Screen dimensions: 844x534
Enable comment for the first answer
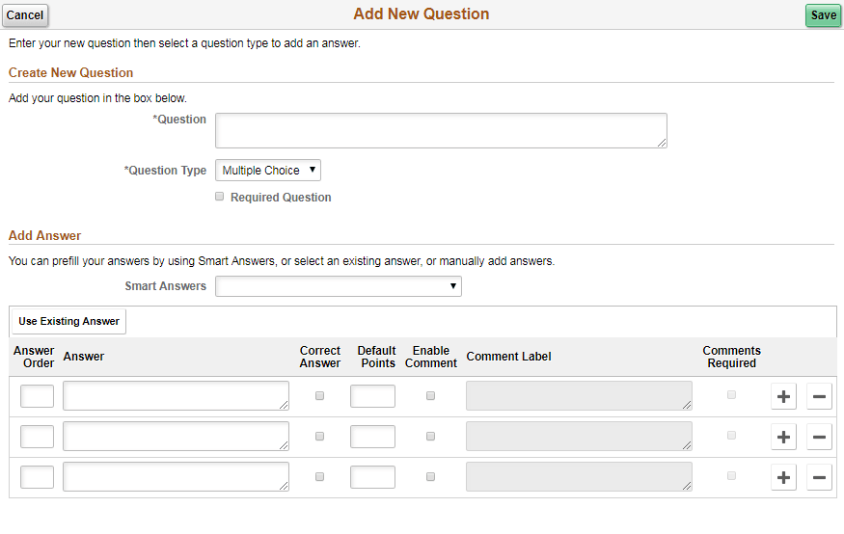click(430, 396)
